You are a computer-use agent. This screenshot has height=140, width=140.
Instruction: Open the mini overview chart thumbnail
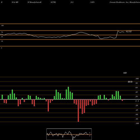pyautogui.click(x=69, y=134)
